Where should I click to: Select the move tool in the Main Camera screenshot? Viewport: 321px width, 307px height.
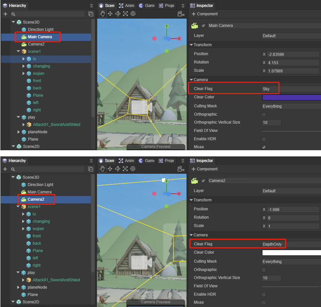click(110, 14)
